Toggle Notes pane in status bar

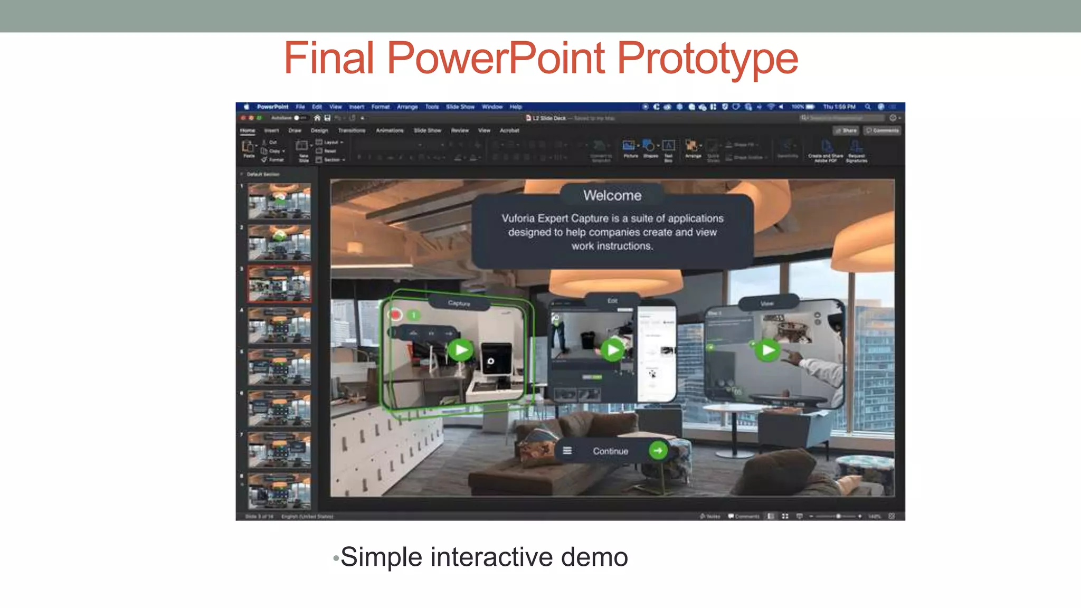[x=710, y=516]
